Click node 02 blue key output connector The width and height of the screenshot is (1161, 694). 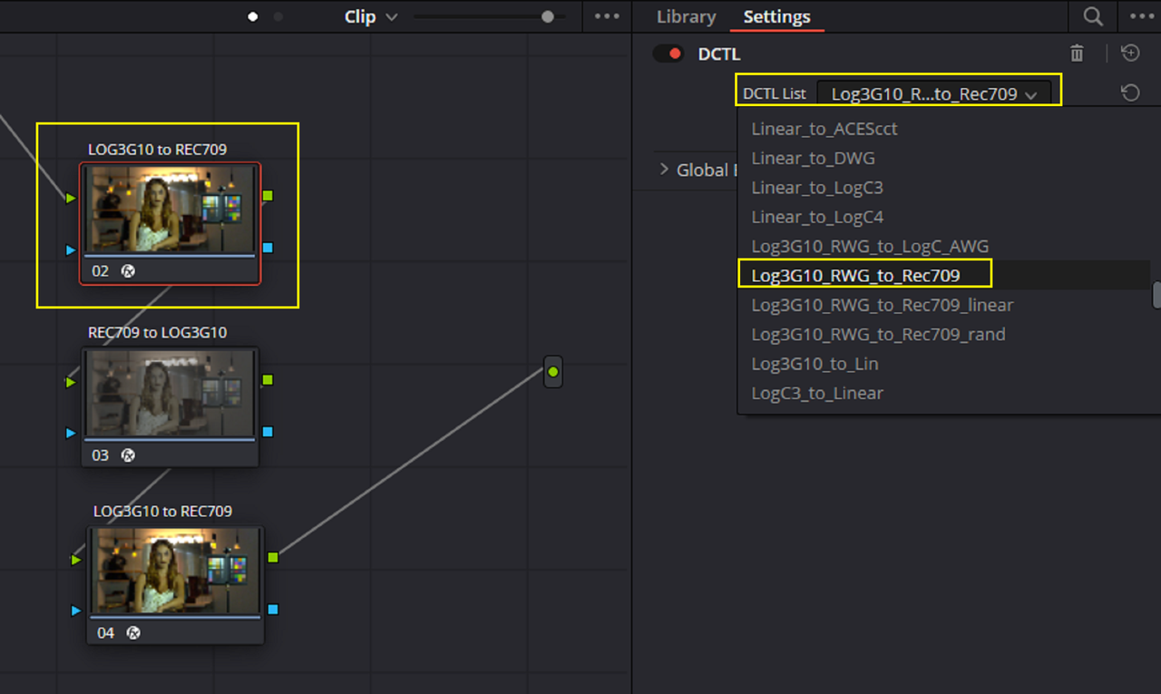[268, 247]
